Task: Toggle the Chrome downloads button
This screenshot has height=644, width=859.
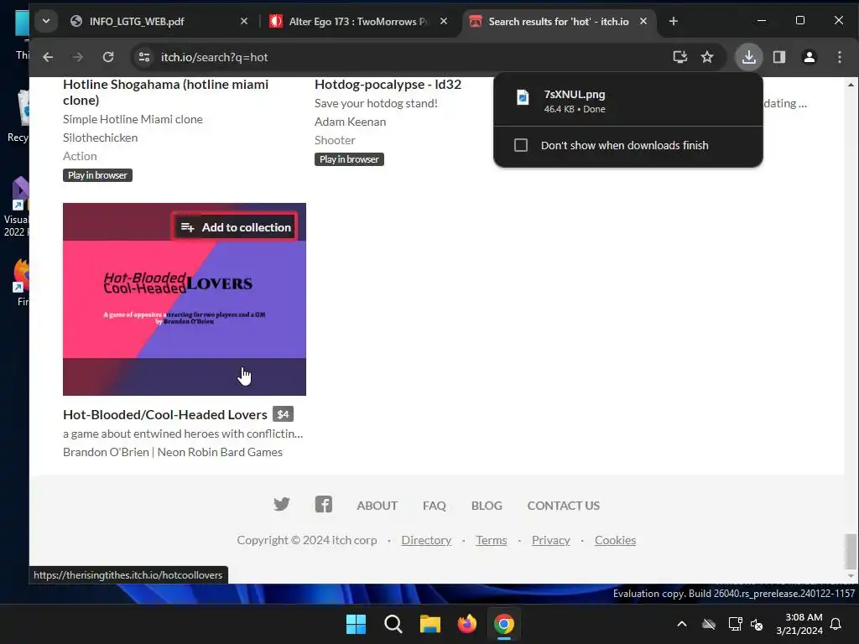Action: point(748,57)
